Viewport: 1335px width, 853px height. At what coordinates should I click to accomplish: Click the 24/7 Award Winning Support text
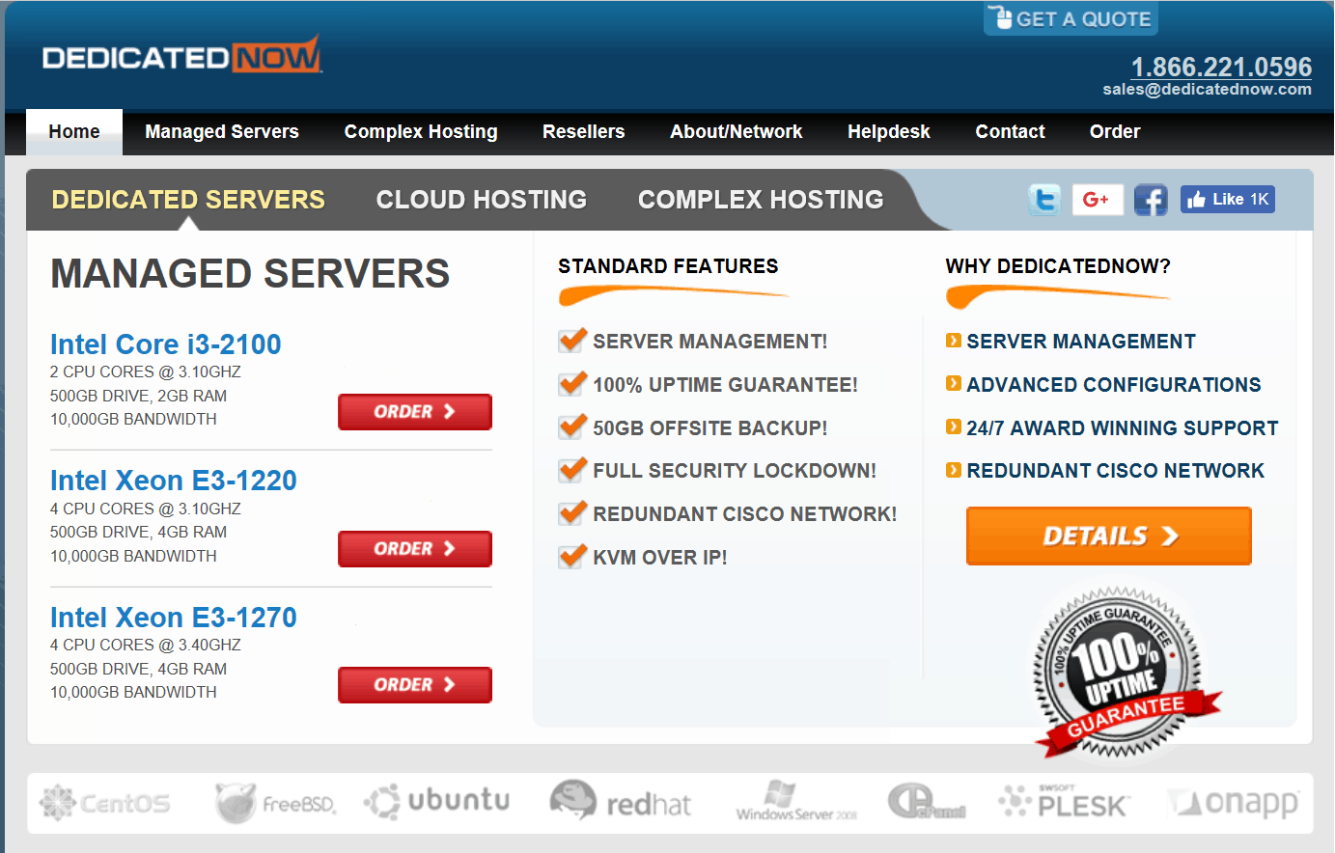(1123, 427)
